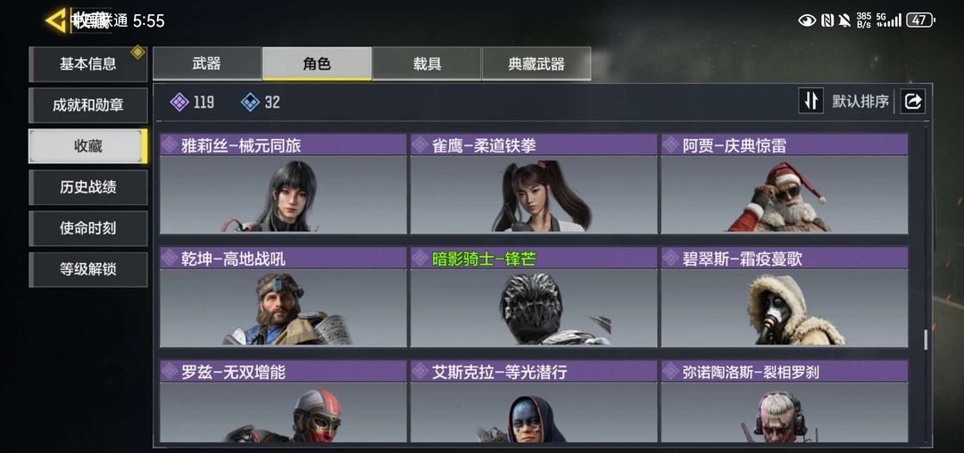964x453 pixels.
Task: Click the share icon next to 默认排序
Action: click(x=913, y=102)
